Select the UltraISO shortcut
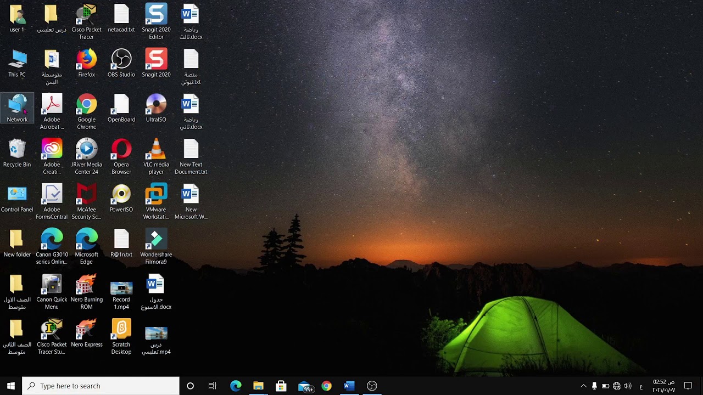Screen dimensions: 703x395 [x=156, y=108]
